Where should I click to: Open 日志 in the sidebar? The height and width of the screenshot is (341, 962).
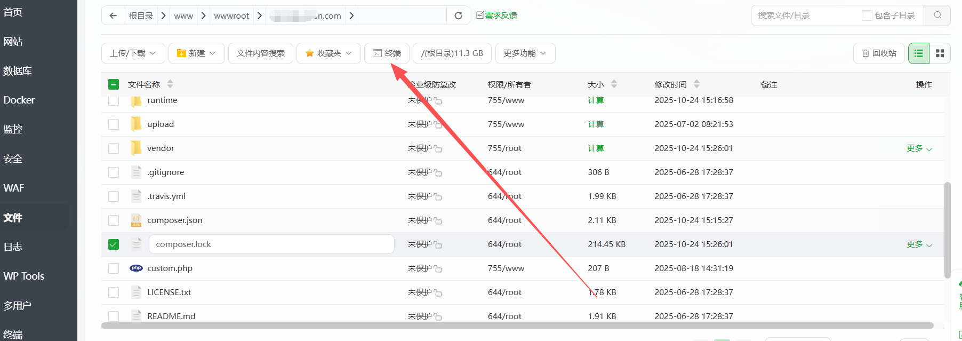pos(13,247)
